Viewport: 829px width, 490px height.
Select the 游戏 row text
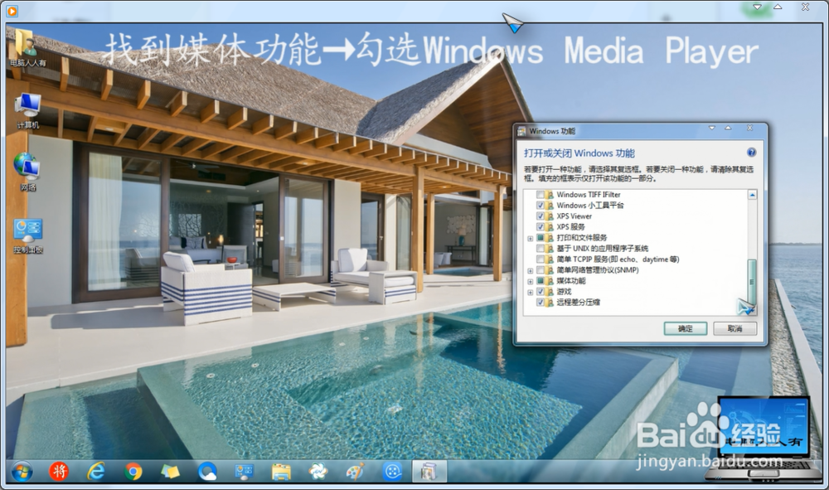tap(564, 292)
